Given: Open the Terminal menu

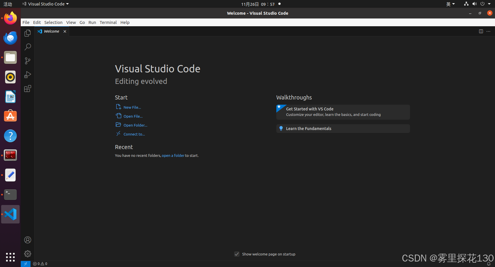Looking at the screenshot, I should [x=108, y=22].
